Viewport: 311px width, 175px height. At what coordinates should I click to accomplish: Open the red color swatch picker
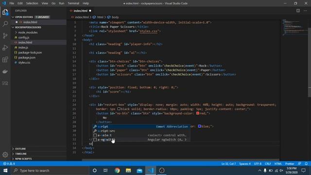point(198,113)
